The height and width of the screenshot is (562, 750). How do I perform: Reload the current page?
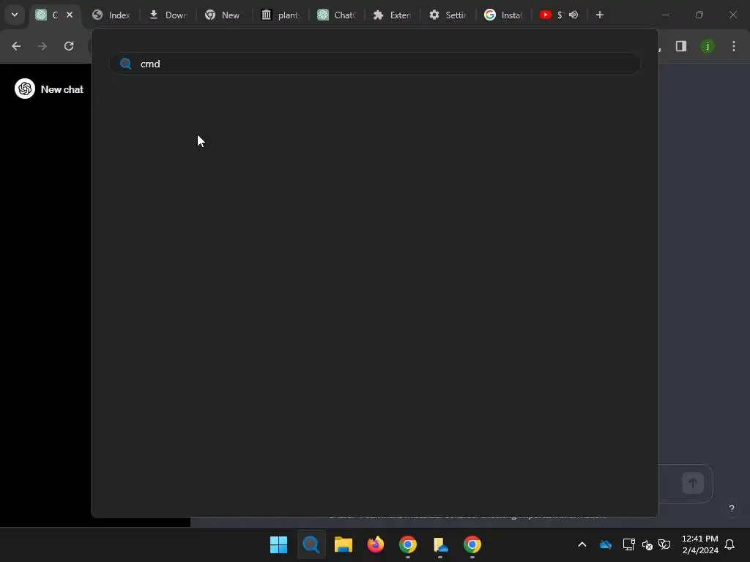[x=69, y=46]
